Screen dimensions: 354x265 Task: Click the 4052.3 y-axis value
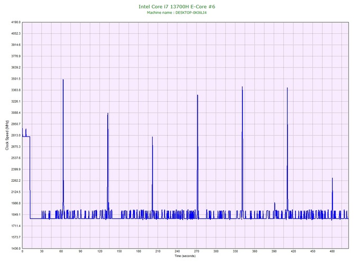(x=16, y=34)
